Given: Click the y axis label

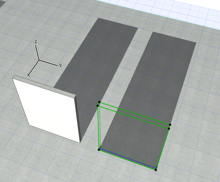Looking at the screenshot, I should [x=61, y=65].
